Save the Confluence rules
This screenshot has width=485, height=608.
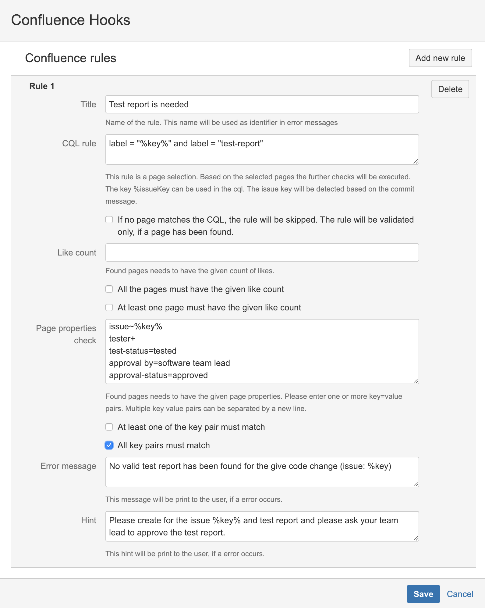pyautogui.click(x=423, y=594)
